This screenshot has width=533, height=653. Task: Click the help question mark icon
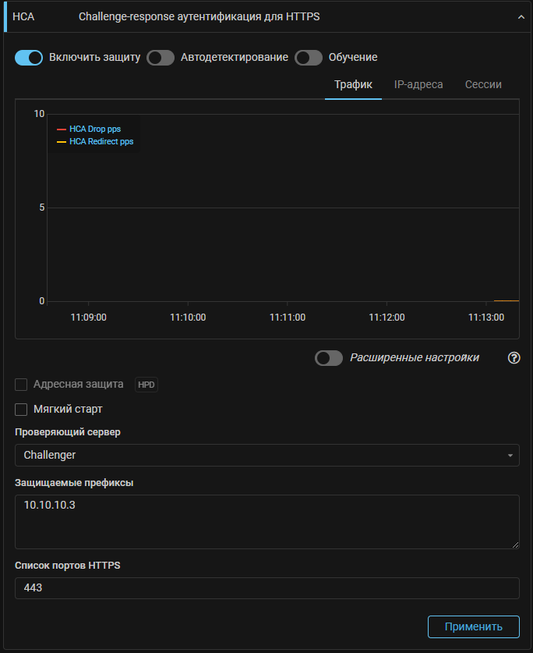(514, 358)
